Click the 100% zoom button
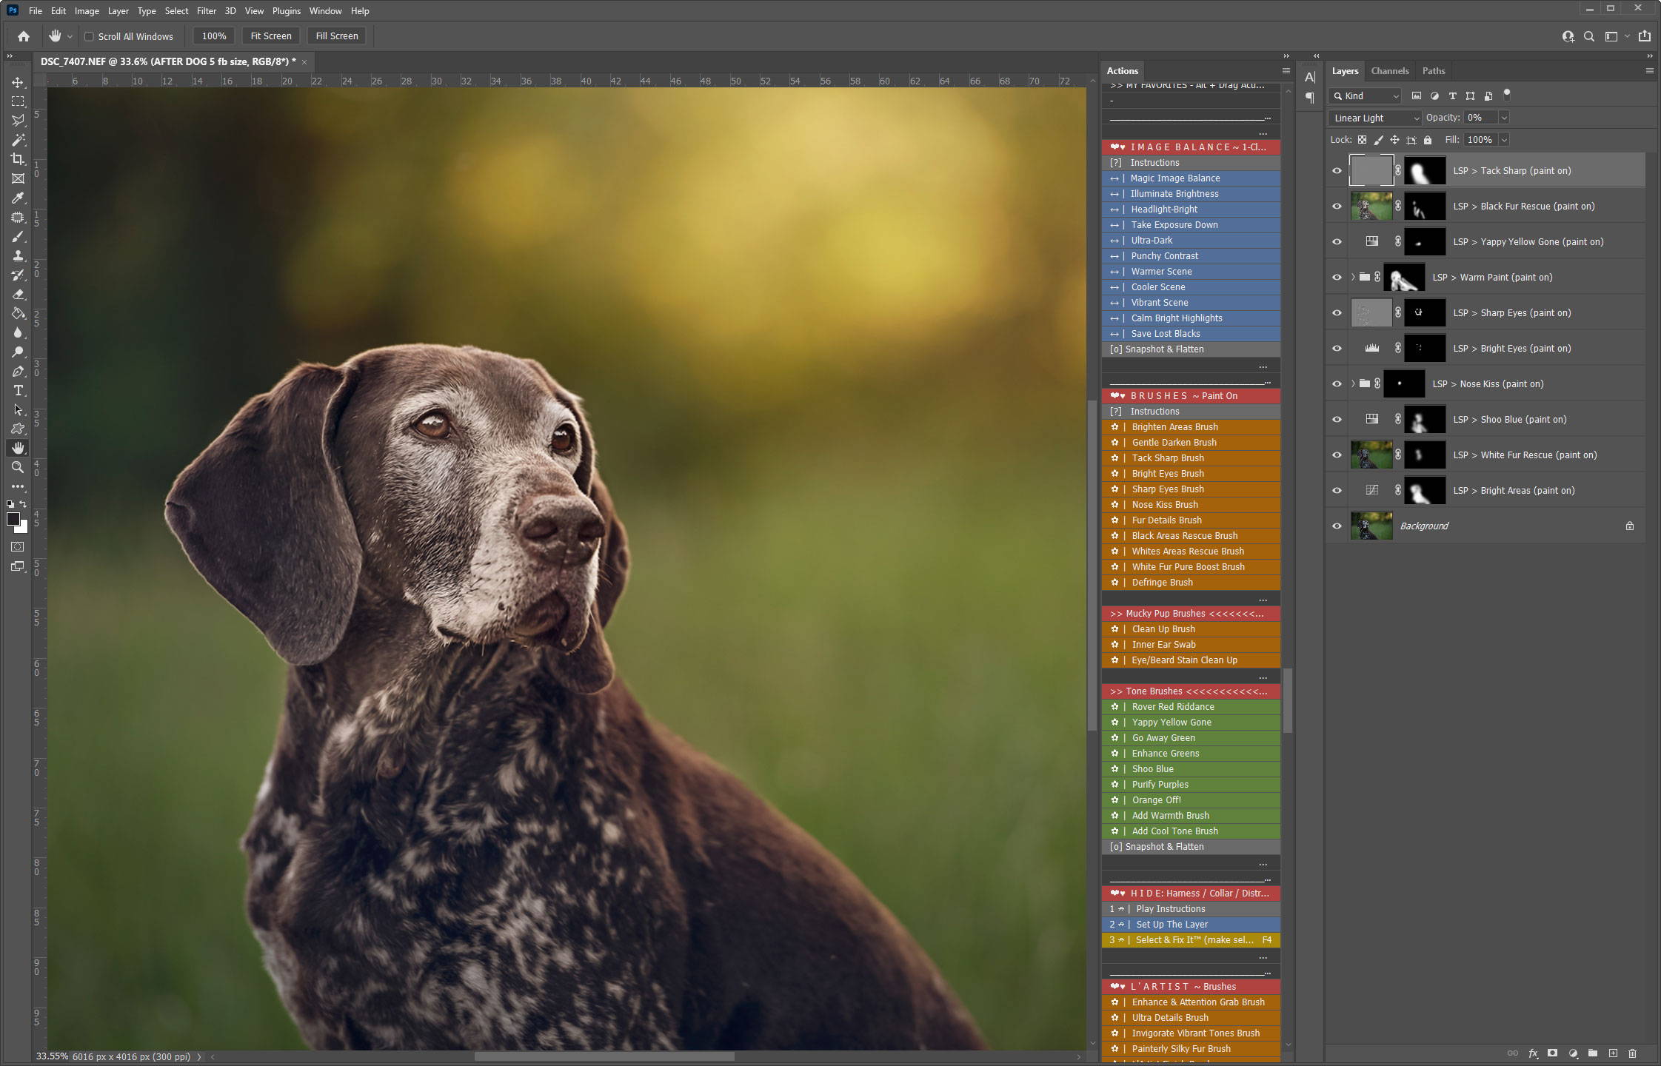The image size is (1661, 1066). (x=214, y=36)
